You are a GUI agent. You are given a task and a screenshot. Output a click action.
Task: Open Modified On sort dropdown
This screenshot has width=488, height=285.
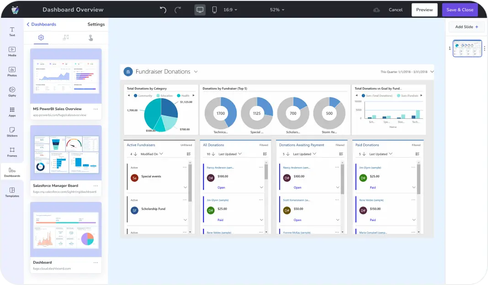pos(152,154)
